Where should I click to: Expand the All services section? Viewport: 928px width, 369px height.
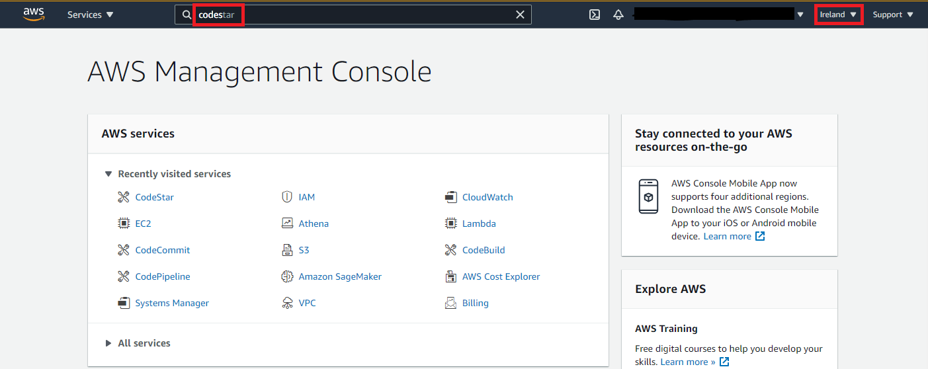coord(108,343)
